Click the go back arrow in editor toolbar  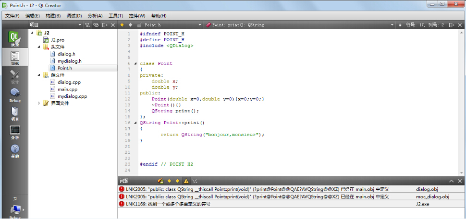click(122, 24)
